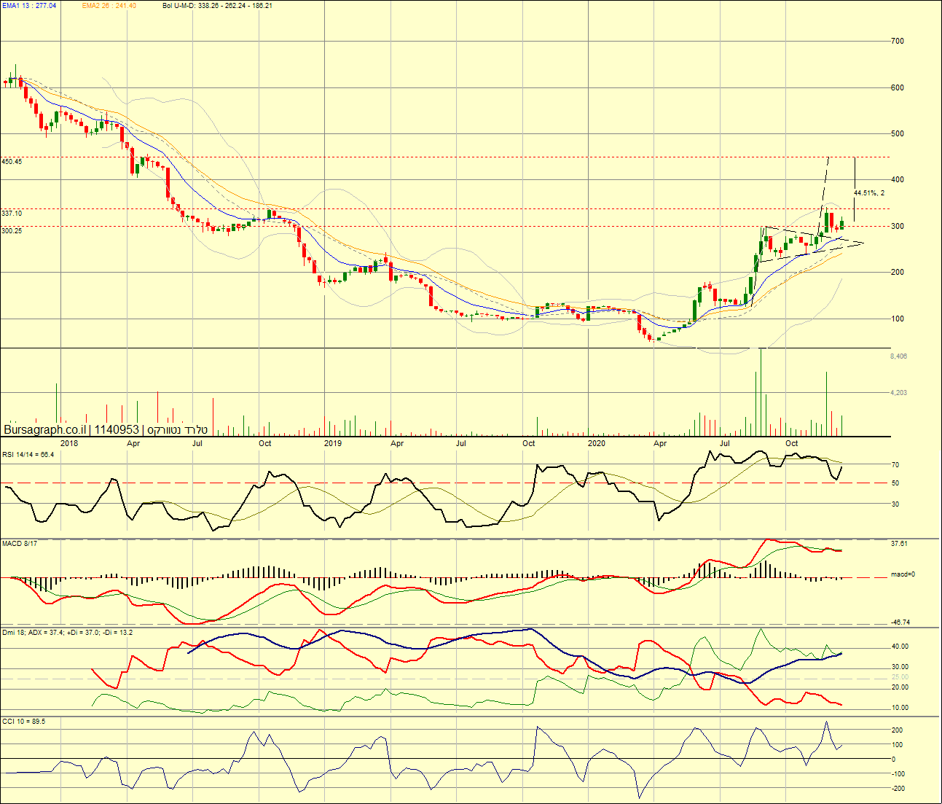Select the 2019 year label on time axis
The height and width of the screenshot is (804, 942).
pyautogui.click(x=333, y=443)
